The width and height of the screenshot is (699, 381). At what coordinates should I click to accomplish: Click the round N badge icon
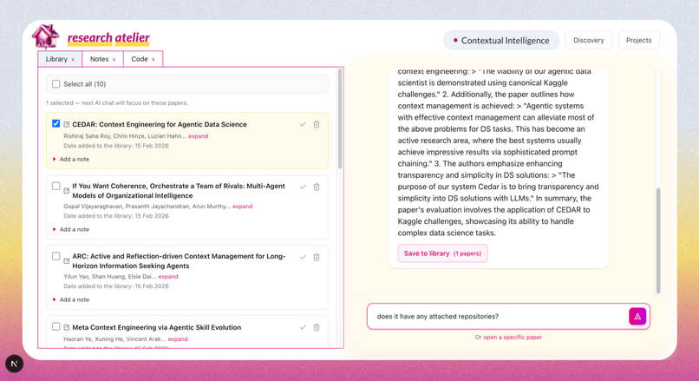pos(14,364)
